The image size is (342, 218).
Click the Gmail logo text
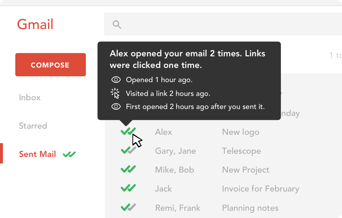pos(35,24)
